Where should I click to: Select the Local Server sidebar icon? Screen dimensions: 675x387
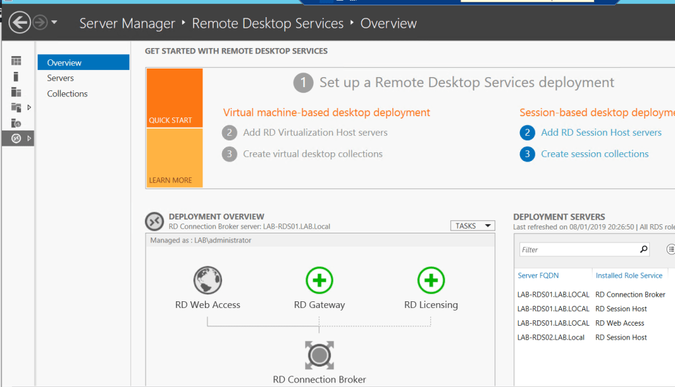16,76
